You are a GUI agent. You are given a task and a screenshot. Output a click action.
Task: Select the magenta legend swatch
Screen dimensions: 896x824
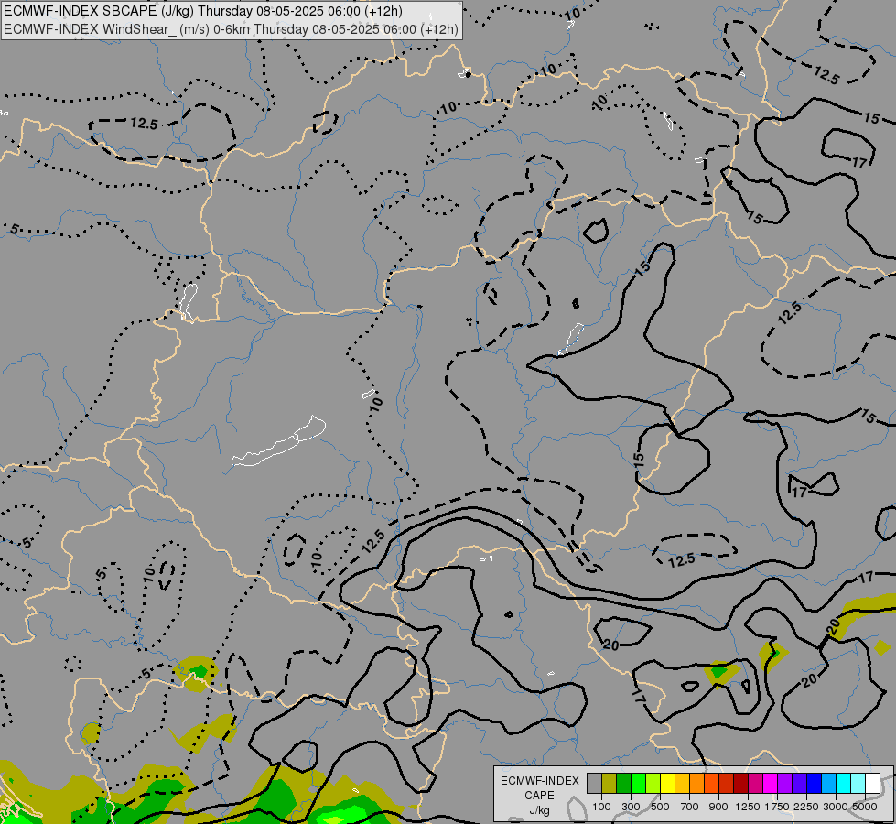pos(770,783)
